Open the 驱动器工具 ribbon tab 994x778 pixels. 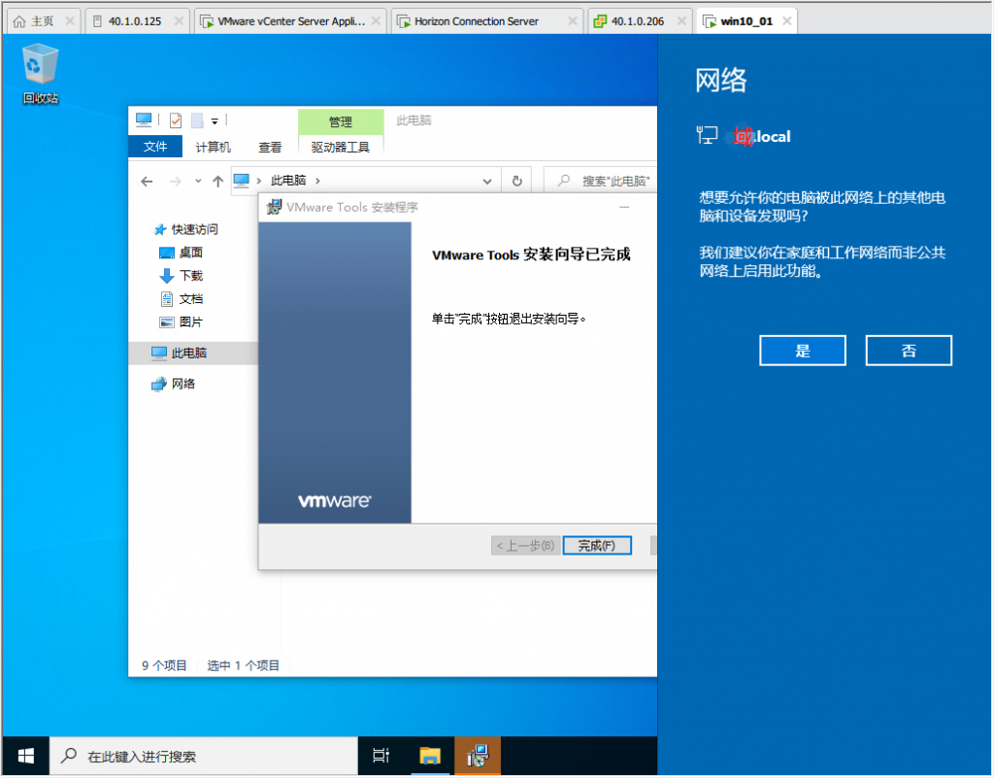coord(341,147)
